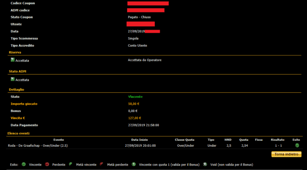Click the 'Under' Tipo cell
The width and height of the screenshot is (307, 170).
(212, 146)
